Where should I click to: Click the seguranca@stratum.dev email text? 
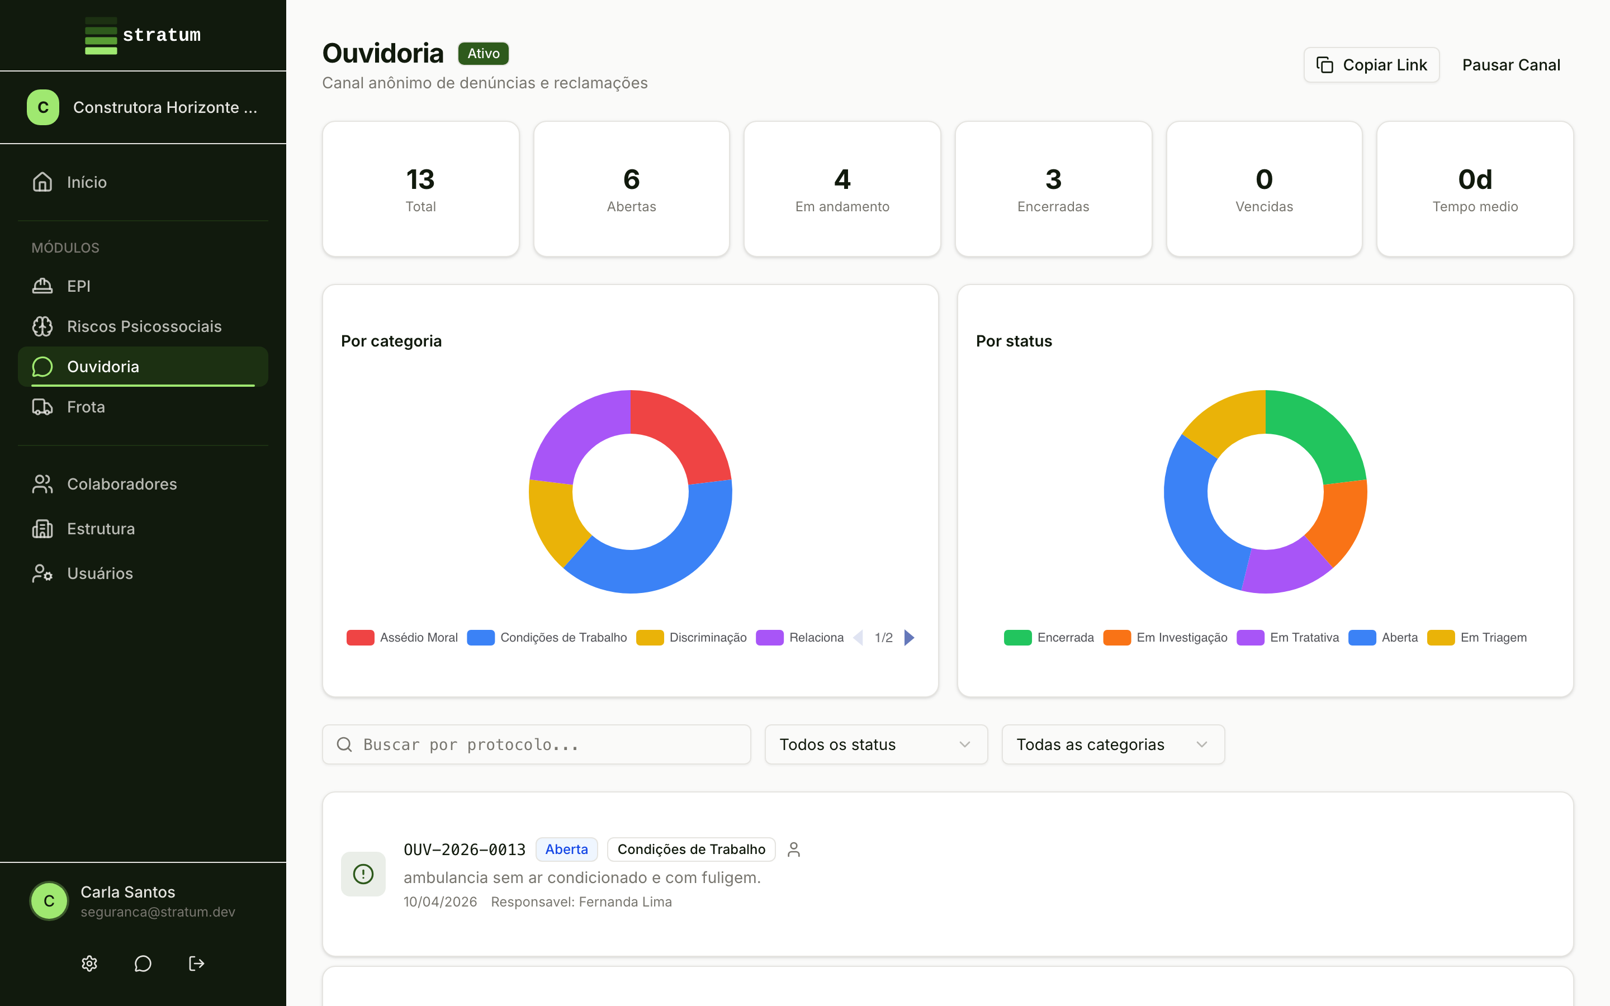pos(158,912)
